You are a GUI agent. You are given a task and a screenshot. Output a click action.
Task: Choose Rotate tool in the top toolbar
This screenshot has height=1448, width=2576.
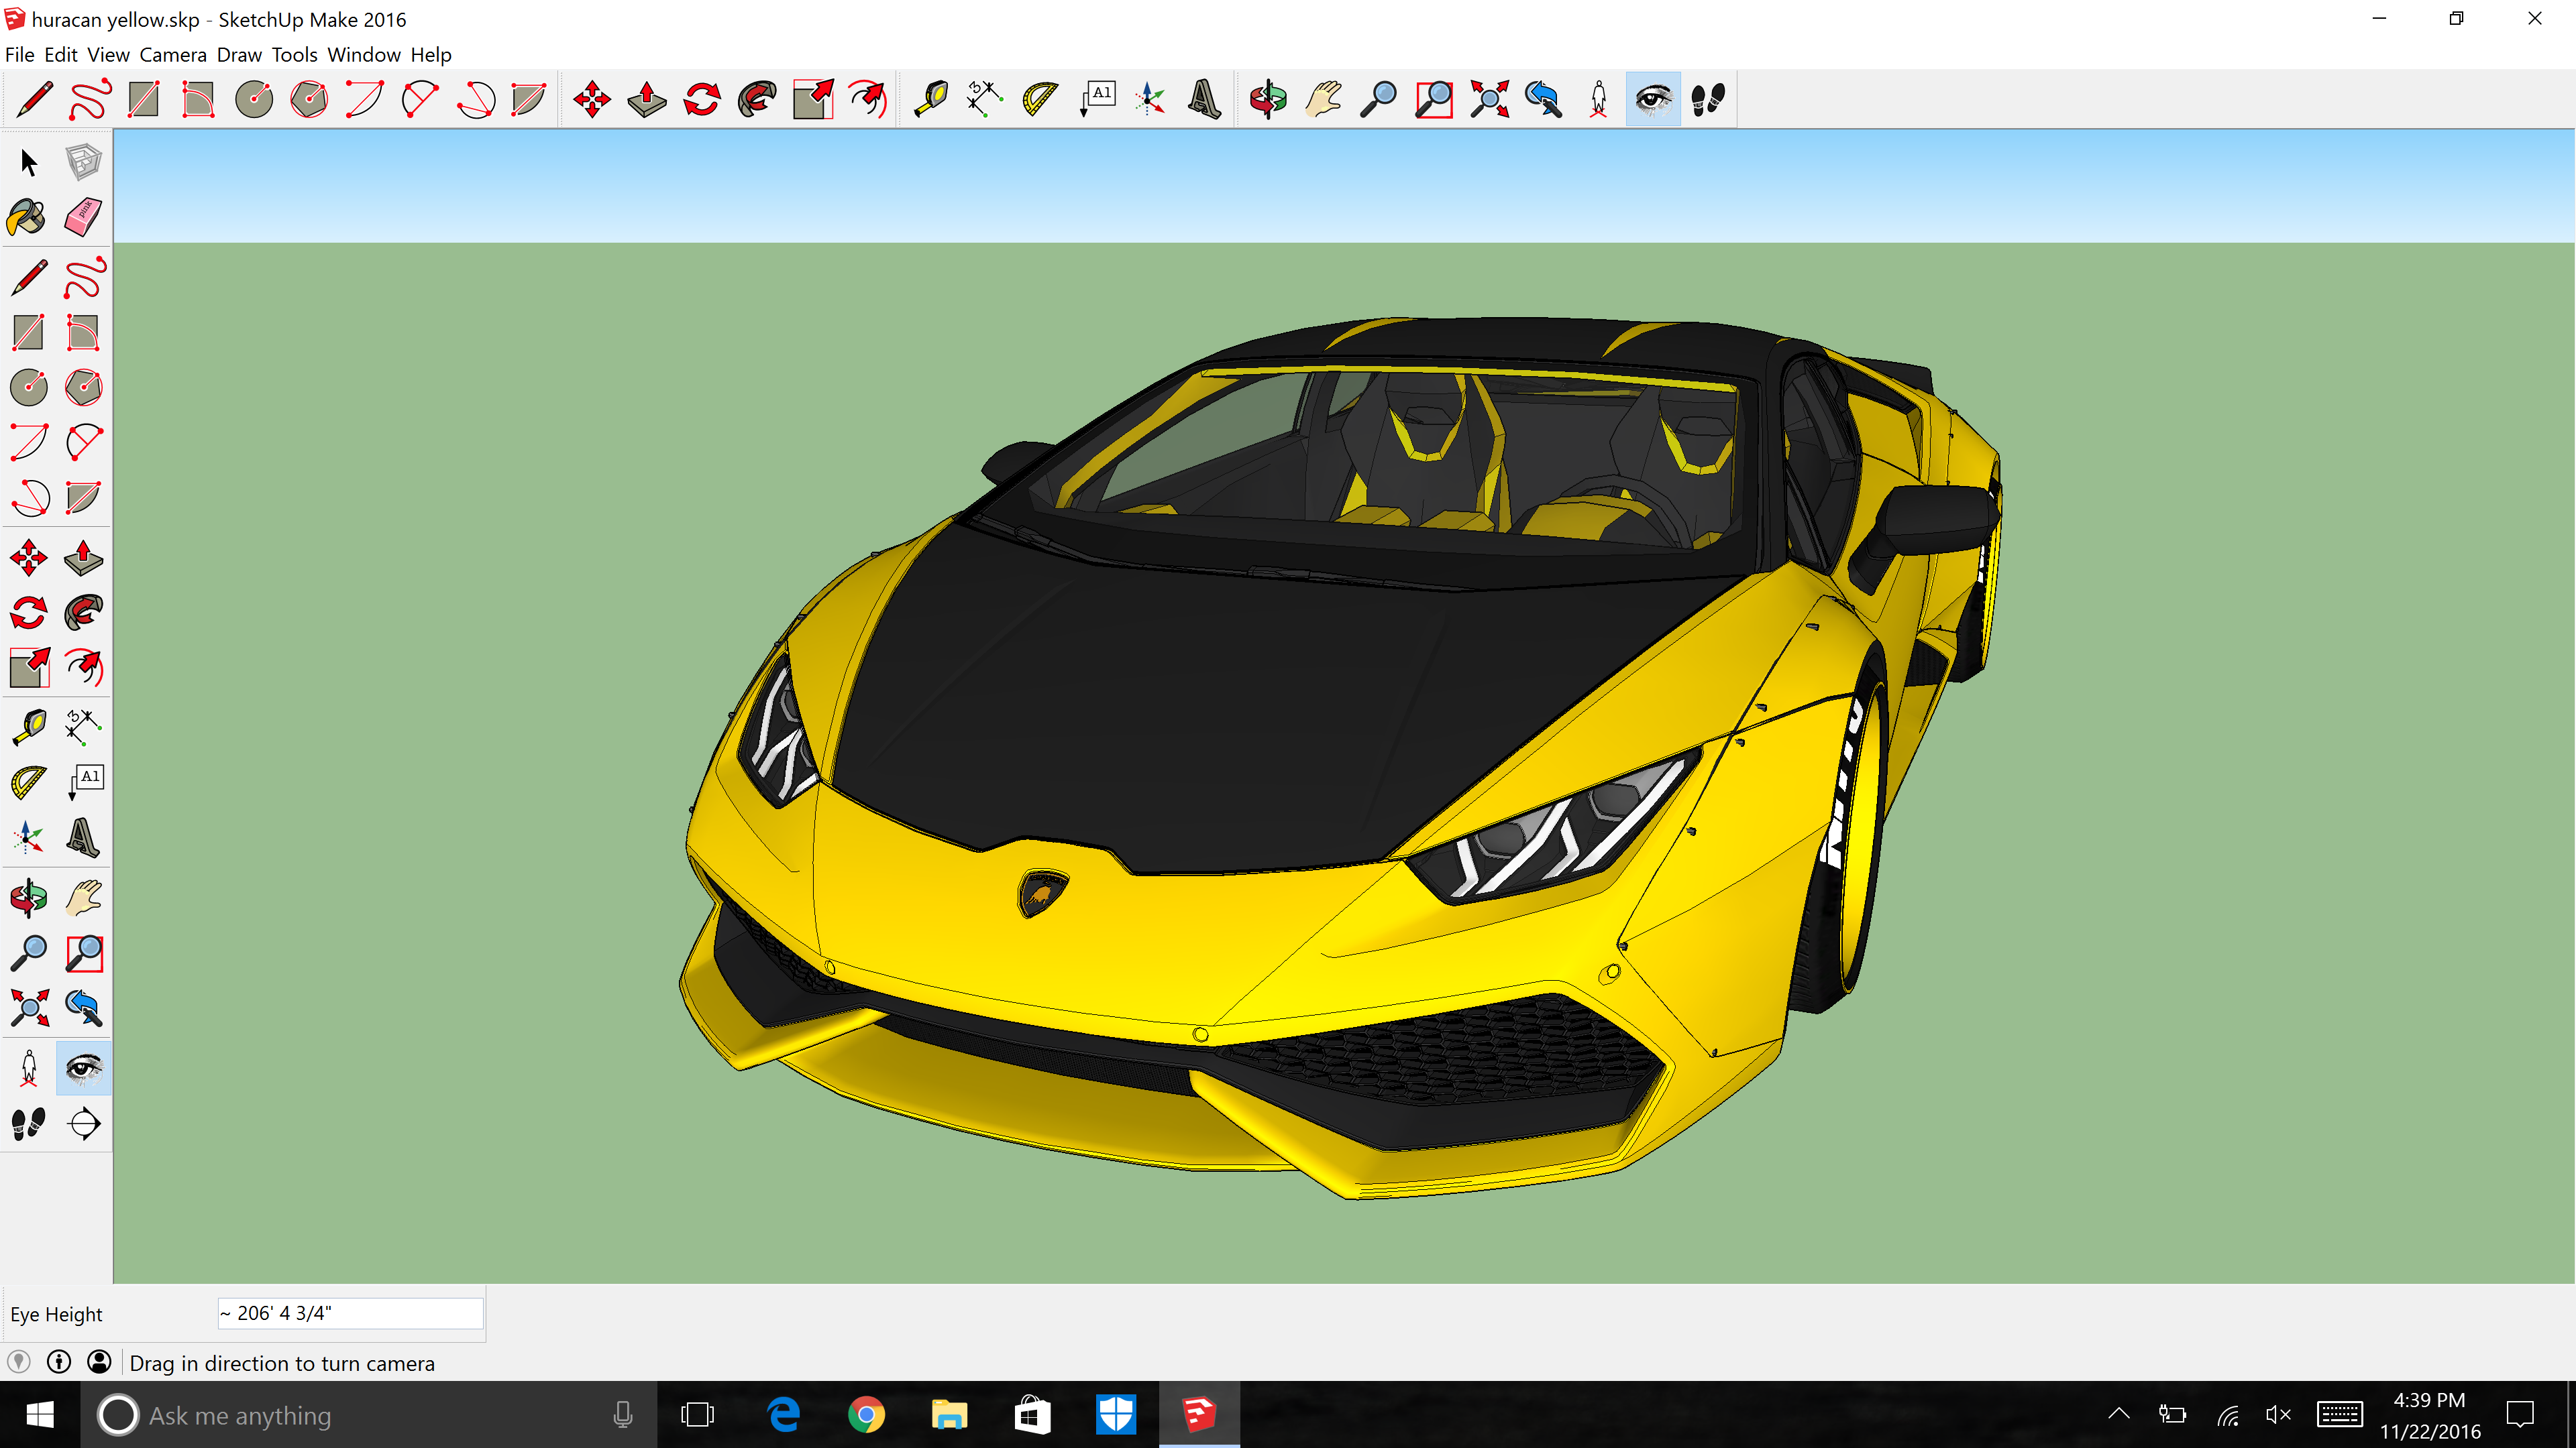point(702,99)
